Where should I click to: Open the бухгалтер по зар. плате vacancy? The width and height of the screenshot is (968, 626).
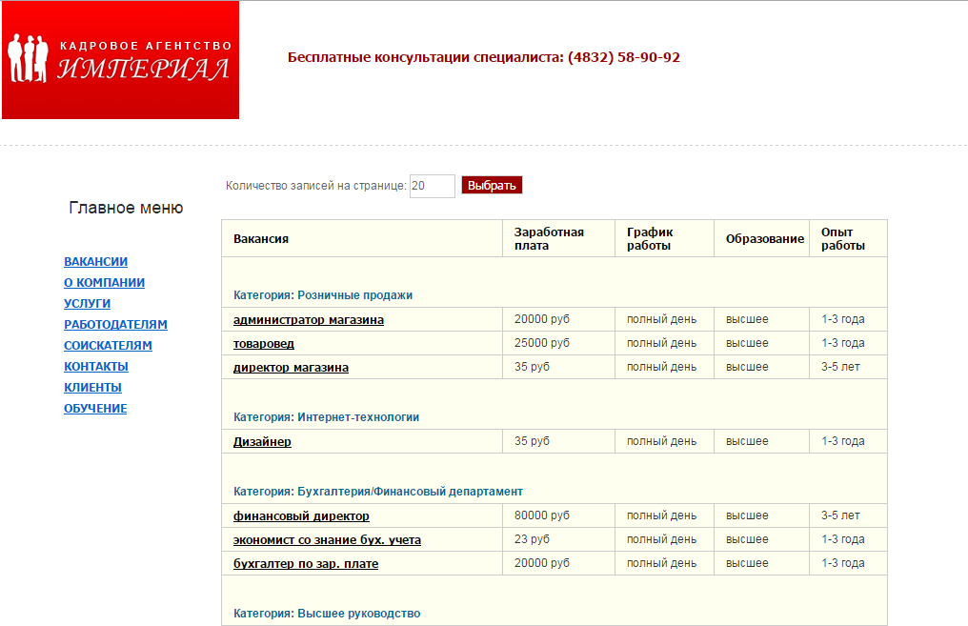click(x=306, y=564)
